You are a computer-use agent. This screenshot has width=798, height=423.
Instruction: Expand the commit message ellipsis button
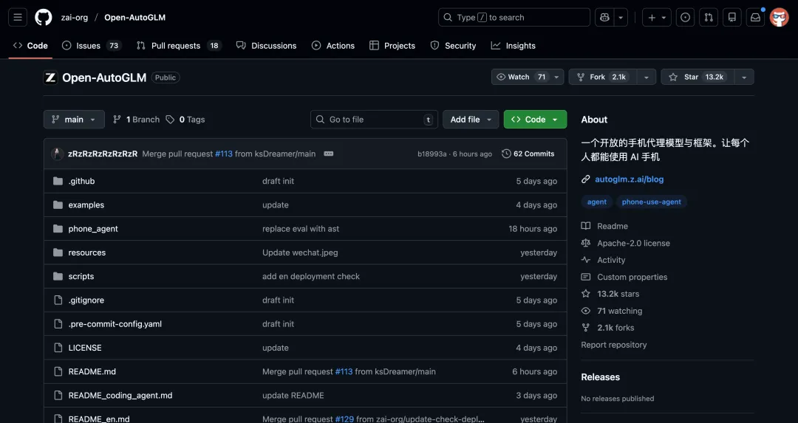coord(329,154)
